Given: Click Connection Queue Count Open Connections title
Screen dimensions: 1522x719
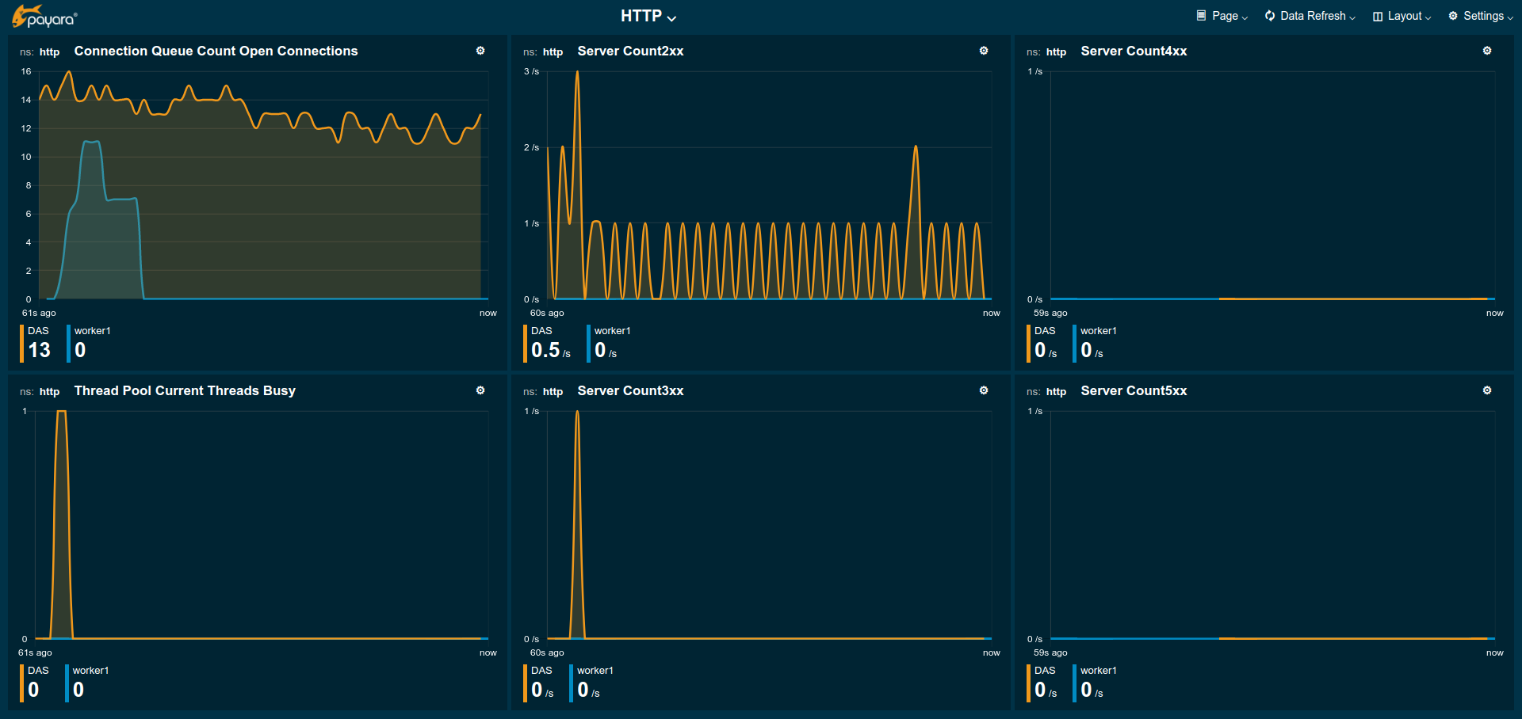Looking at the screenshot, I should tap(216, 51).
